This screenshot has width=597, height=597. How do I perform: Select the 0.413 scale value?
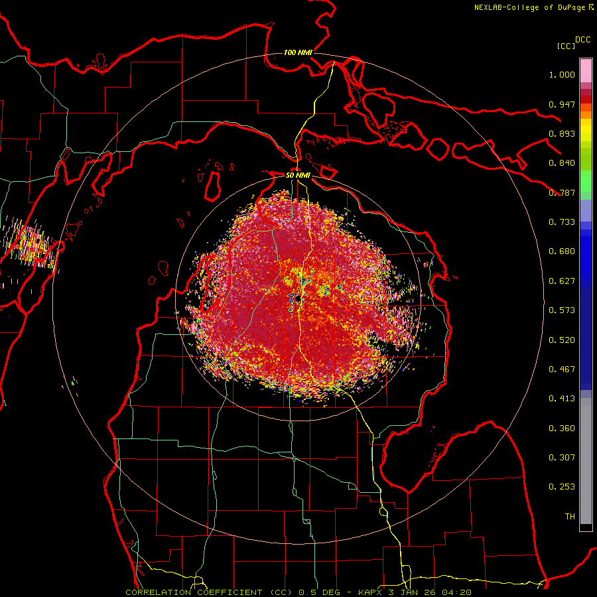coord(562,399)
